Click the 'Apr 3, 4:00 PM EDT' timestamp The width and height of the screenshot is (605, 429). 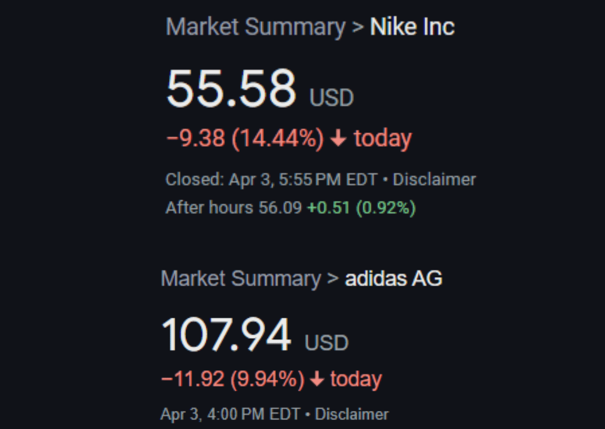click(x=230, y=414)
